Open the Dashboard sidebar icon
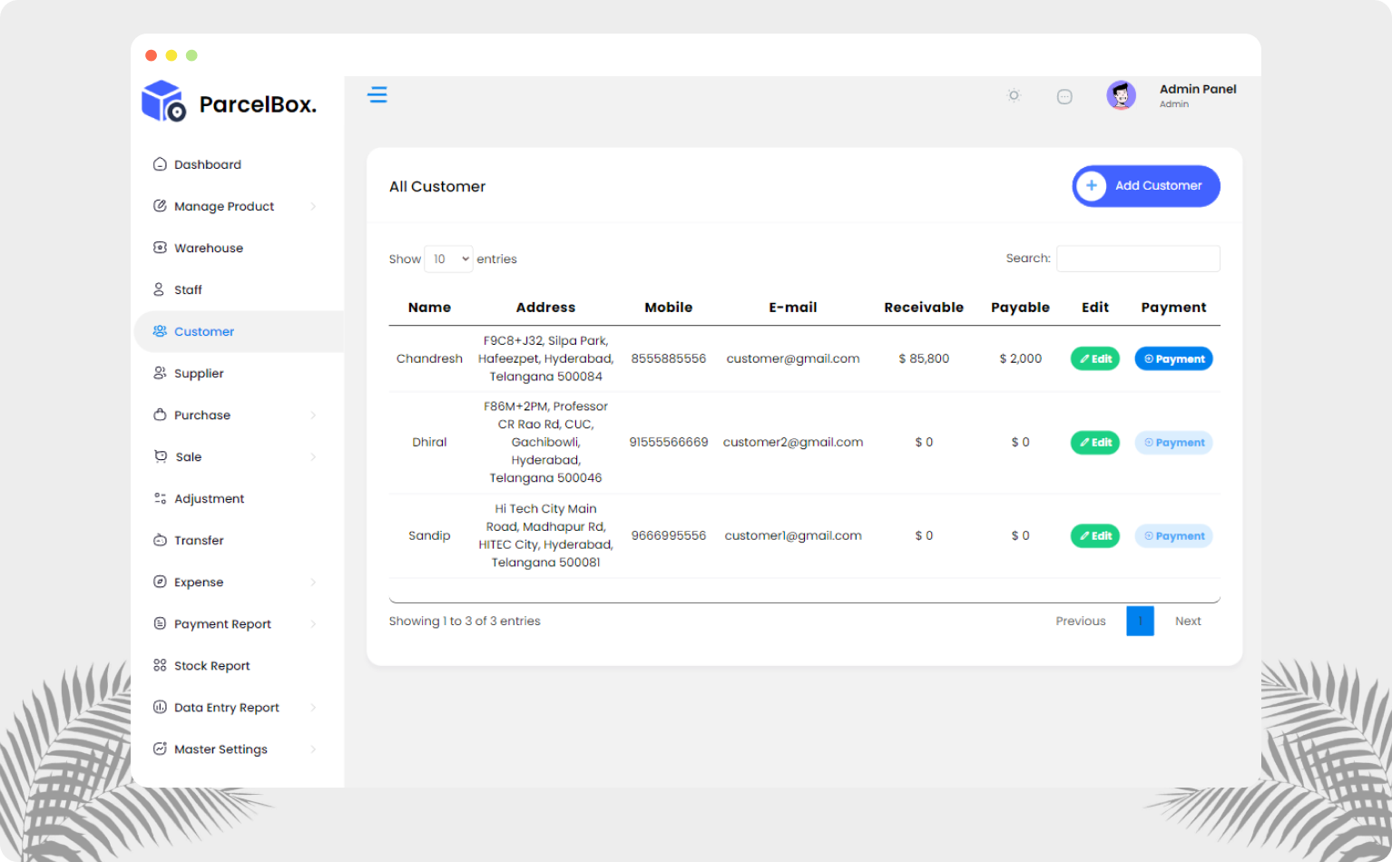This screenshot has height=862, width=1392. coord(160,164)
